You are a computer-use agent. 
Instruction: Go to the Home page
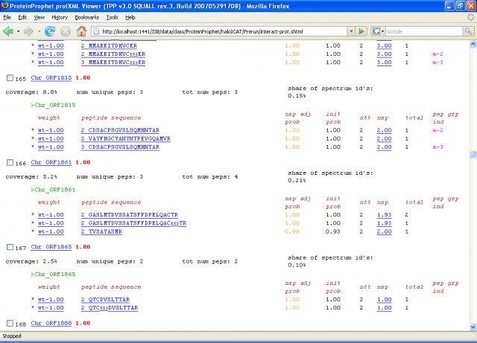tap(81, 31)
